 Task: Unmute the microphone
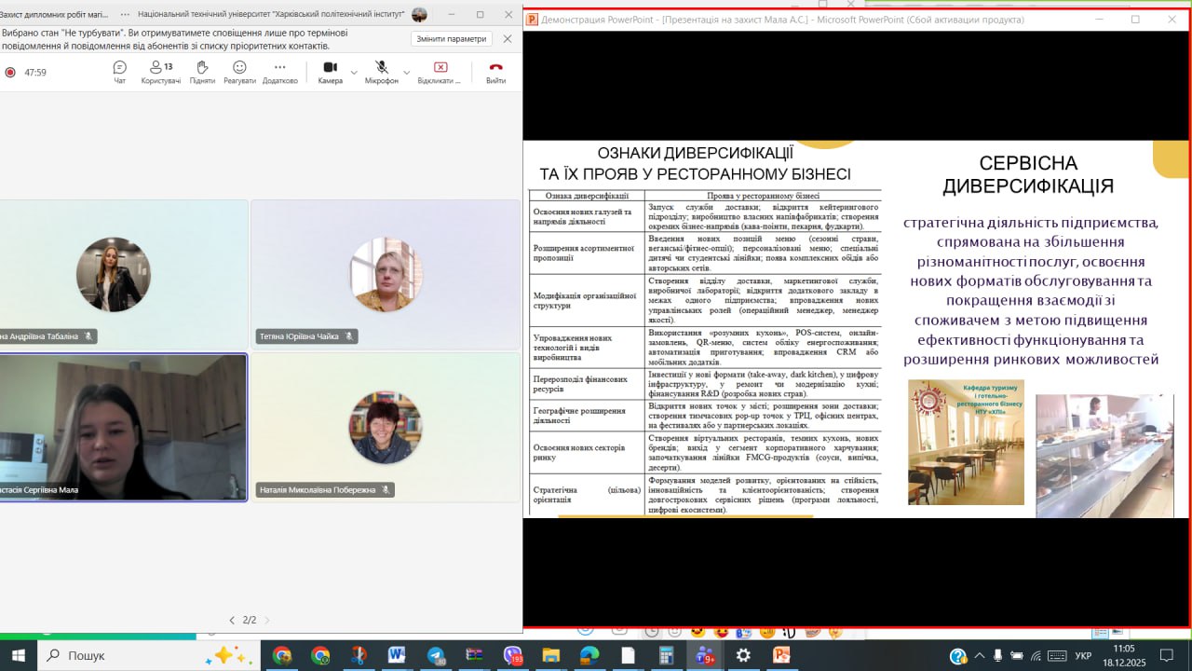[x=381, y=72]
